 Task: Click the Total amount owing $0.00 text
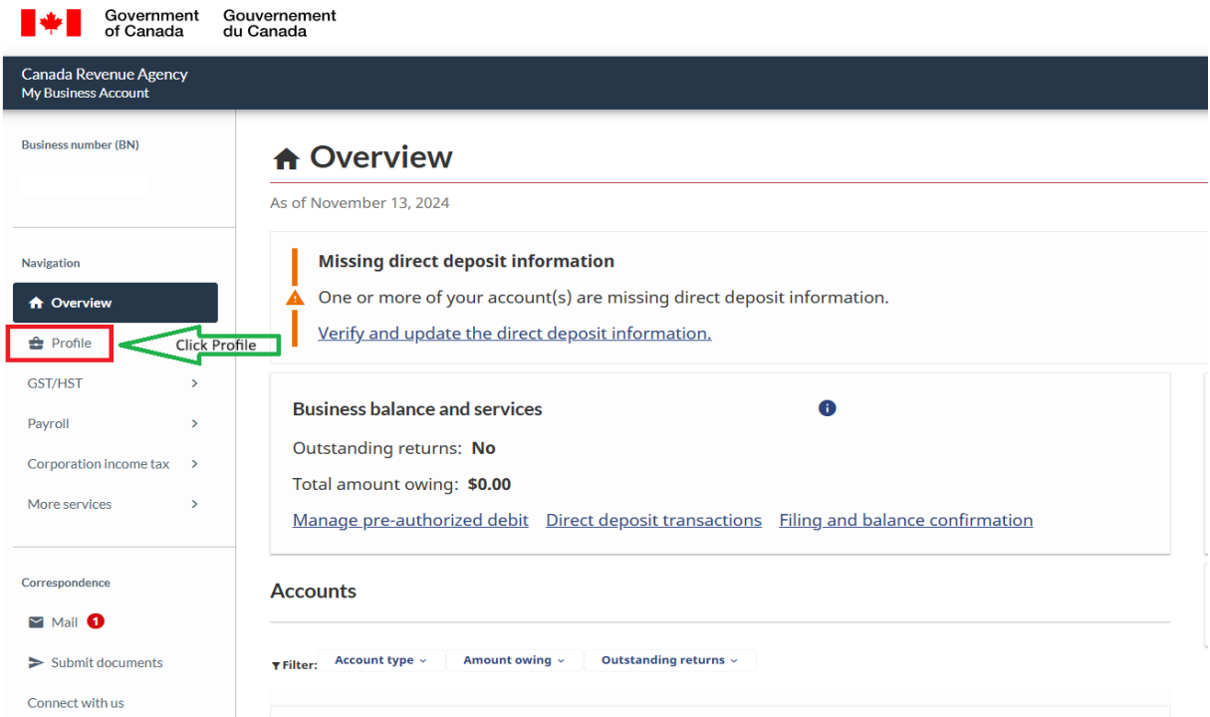(401, 485)
